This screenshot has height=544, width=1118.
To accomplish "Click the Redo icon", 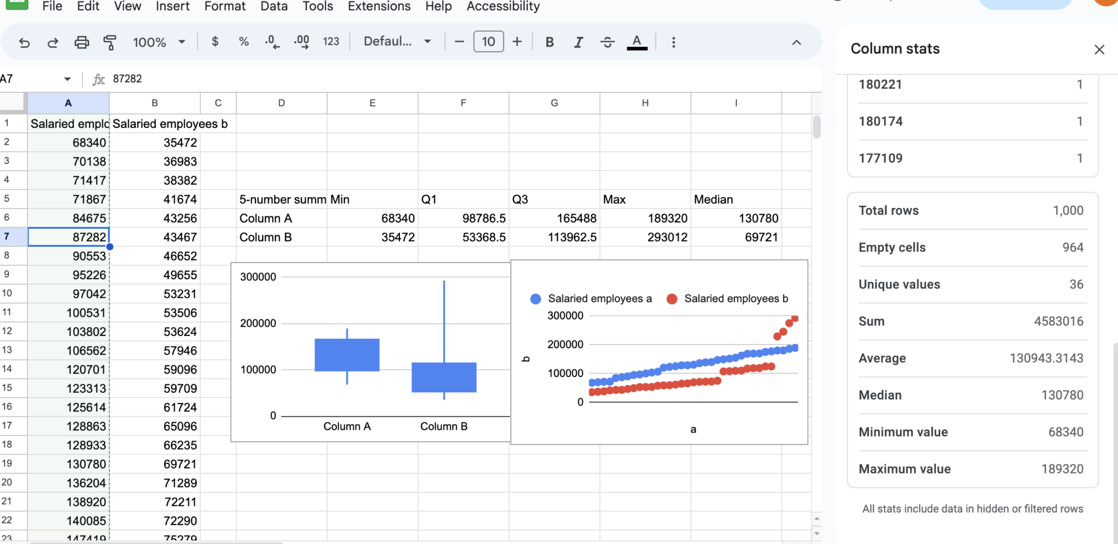I will 53,42.
